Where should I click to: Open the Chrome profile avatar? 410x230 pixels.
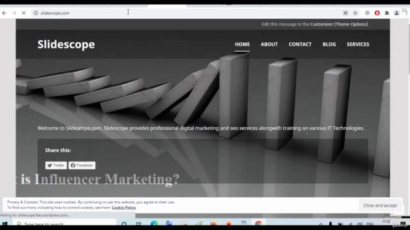pyautogui.click(x=397, y=13)
